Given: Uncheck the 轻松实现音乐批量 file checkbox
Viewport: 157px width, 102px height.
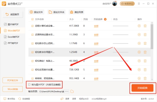Looking at the screenshot, I should coord(32,70).
